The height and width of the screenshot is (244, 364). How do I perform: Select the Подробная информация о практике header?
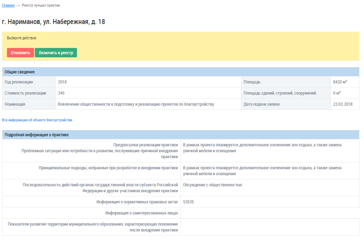[37, 135]
